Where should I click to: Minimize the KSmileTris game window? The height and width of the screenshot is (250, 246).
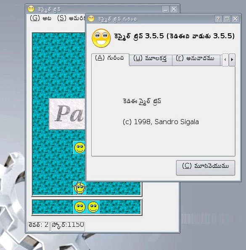click(165, 9)
